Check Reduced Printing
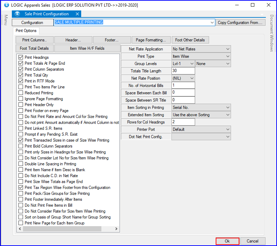 21,93
